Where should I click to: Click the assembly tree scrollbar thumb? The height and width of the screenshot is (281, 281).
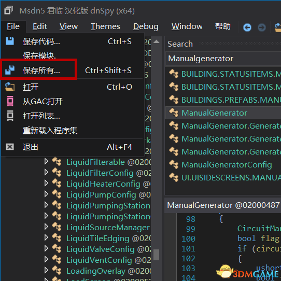156,255
